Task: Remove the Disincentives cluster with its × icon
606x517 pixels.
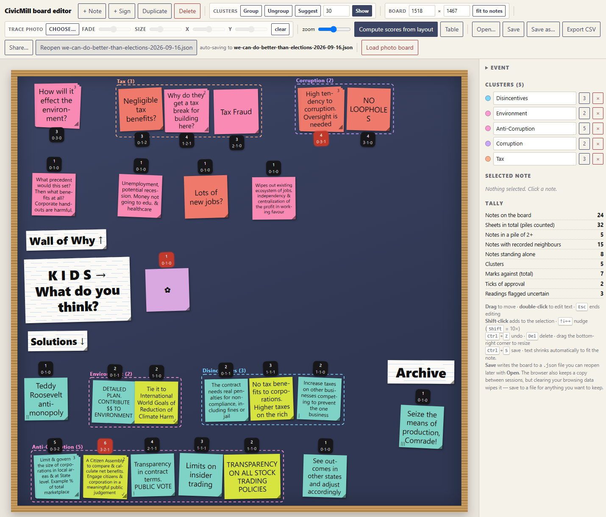Action: tap(598, 98)
